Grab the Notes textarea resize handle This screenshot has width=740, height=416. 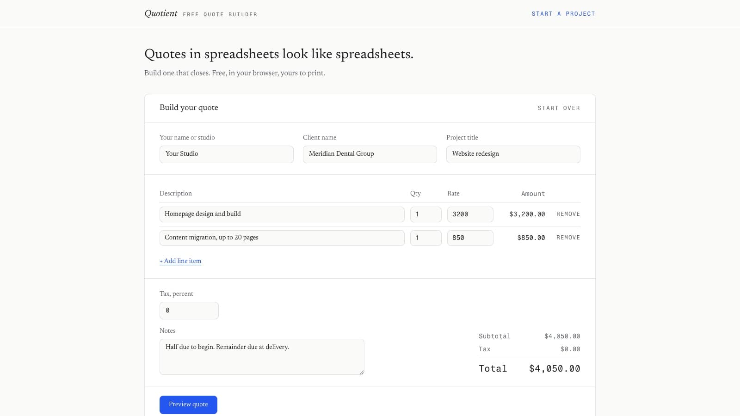[x=362, y=372]
